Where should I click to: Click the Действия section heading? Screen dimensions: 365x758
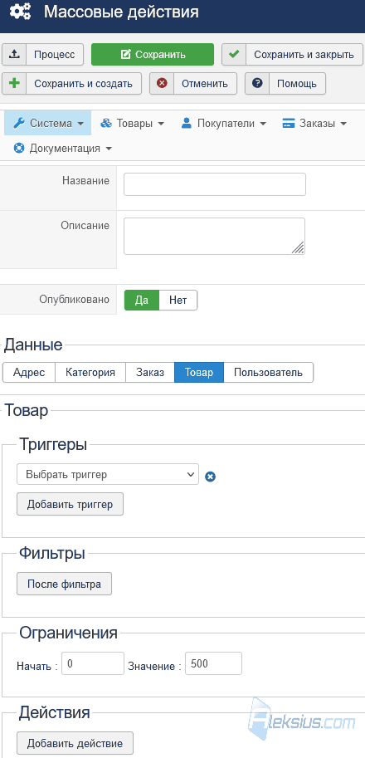click(x=55, y=712)
